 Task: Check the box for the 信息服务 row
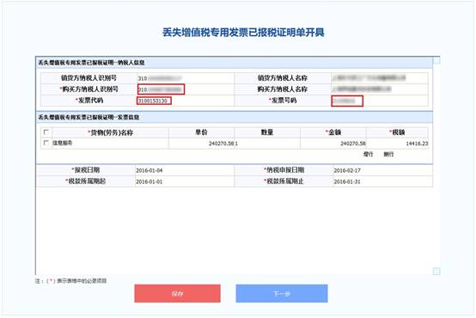pos(46,143)
